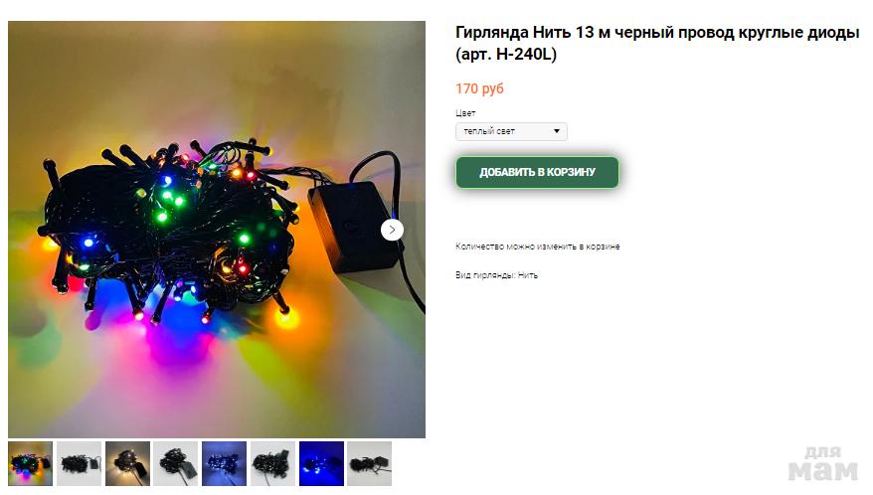Click the black controller box in main photo
The image size is (873, 495).
(353, 228)
